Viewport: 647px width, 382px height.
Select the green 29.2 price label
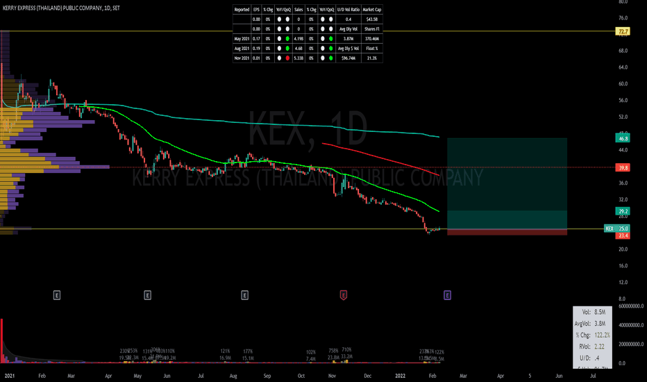point(623,211)
